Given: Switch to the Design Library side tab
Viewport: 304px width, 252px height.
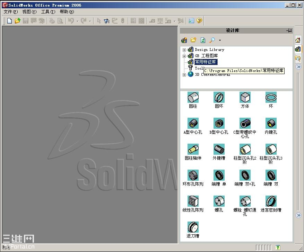Looking at the screenshot, I should pyautogui.click(x=298, y=49).
